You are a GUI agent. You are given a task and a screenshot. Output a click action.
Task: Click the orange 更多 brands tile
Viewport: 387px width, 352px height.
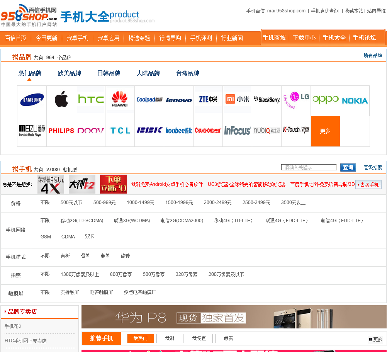(325, 131)
